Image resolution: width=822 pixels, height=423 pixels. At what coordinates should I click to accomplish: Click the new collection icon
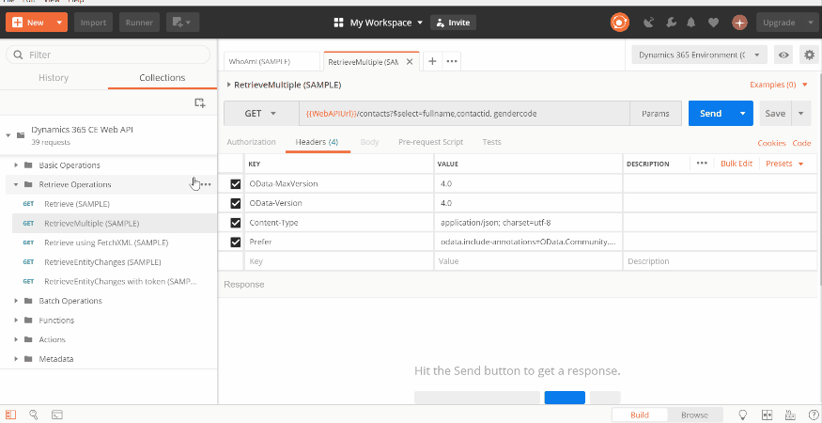point(200,102)
